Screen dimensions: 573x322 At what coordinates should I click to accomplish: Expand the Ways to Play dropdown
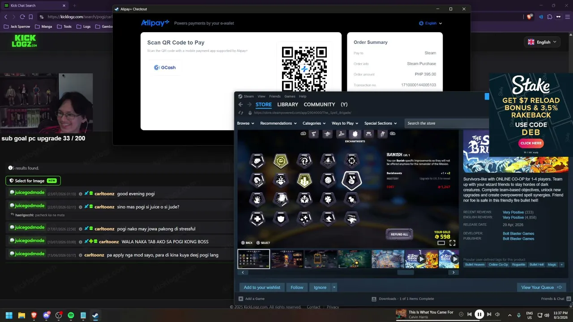[x=345, y=123]
